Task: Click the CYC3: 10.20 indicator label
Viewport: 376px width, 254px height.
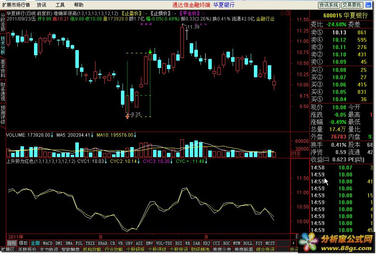Action: (156, 161)
